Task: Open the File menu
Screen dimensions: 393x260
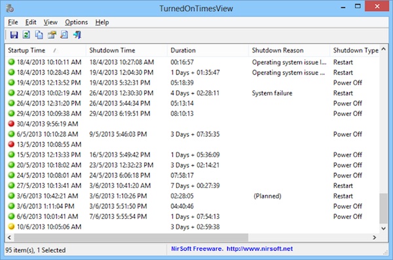Action: coord(13,22)
